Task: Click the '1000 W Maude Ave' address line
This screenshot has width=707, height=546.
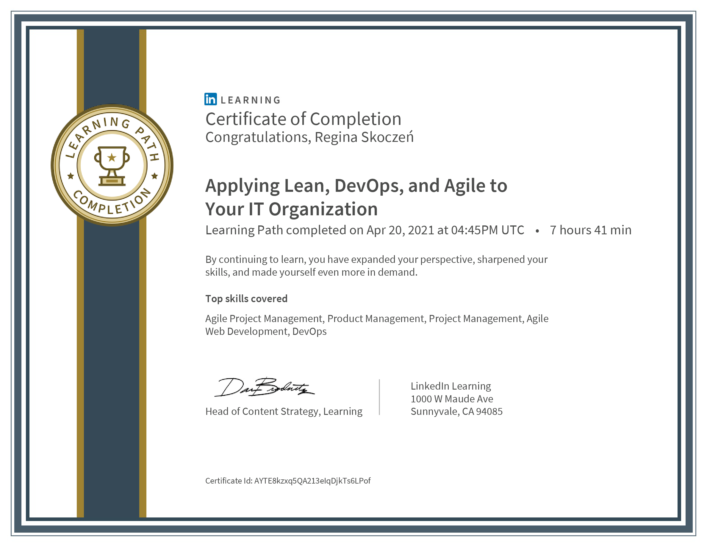Action: pyautogui.click(x=452, y=399)
